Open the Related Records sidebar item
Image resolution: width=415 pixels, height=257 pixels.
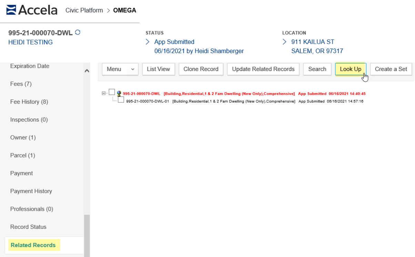click(33, 245)
